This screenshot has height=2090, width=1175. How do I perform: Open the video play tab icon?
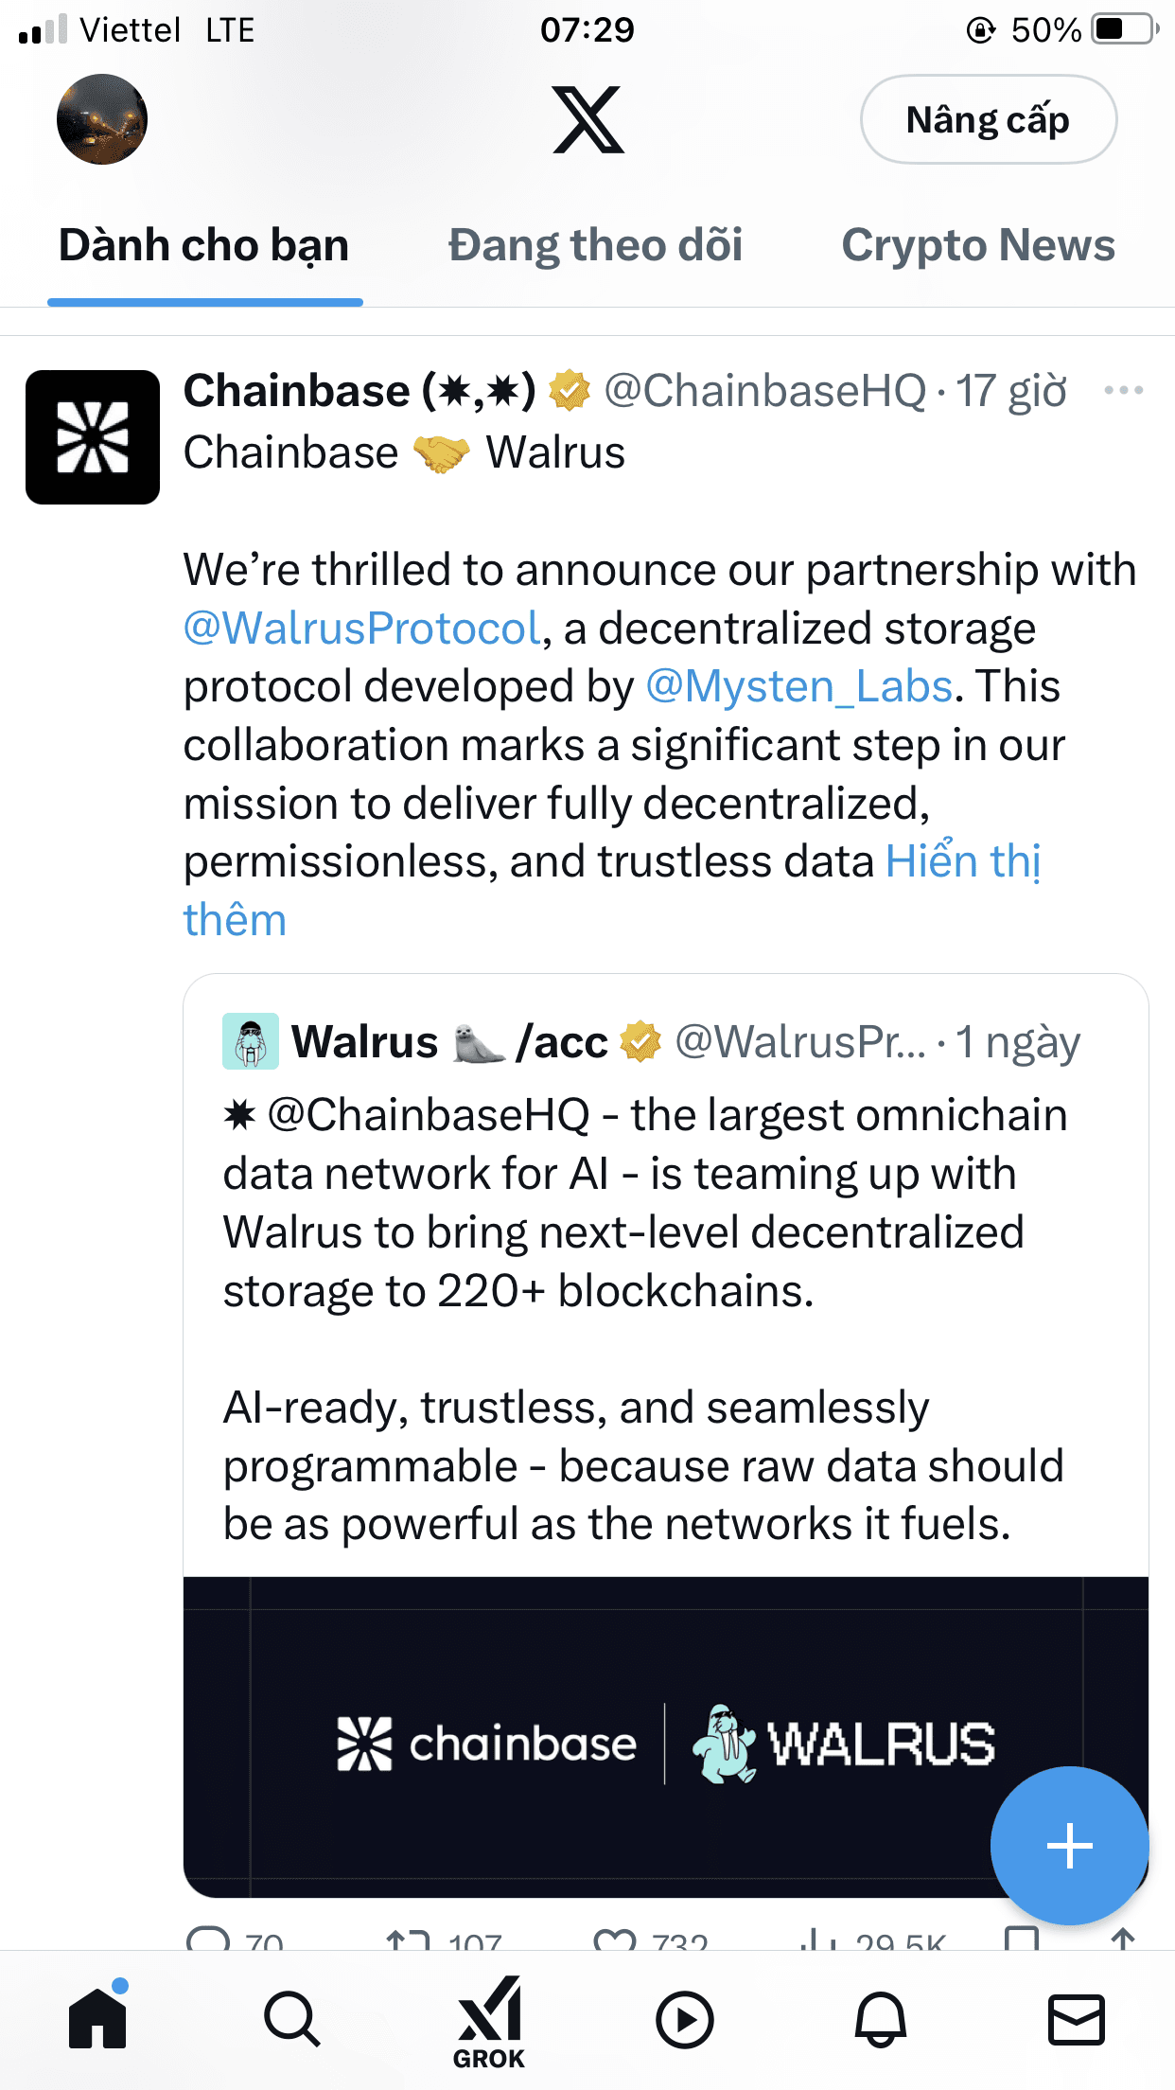click(x=684, y=2020)
